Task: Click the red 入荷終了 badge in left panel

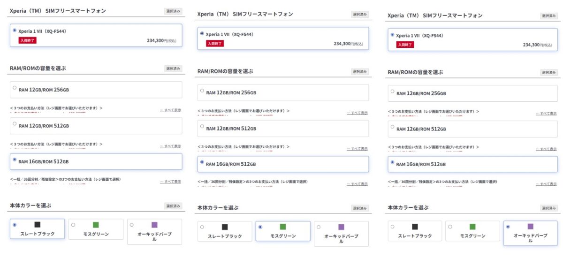Action: click(28, 40)
